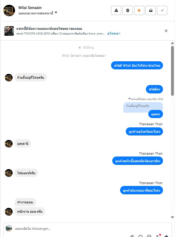
Task: Open the assign conversation dropdown
Action: 38,13
